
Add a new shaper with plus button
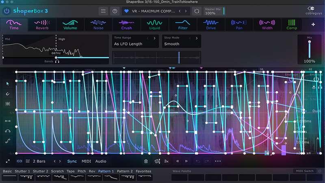coord(313,24)
